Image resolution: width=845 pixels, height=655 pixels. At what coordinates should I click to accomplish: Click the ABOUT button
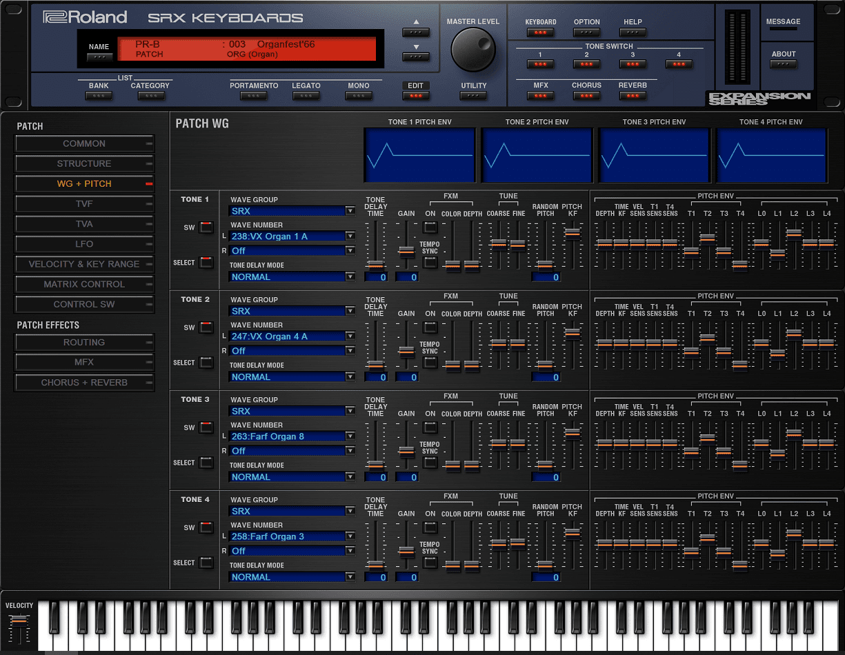(784, 64)
